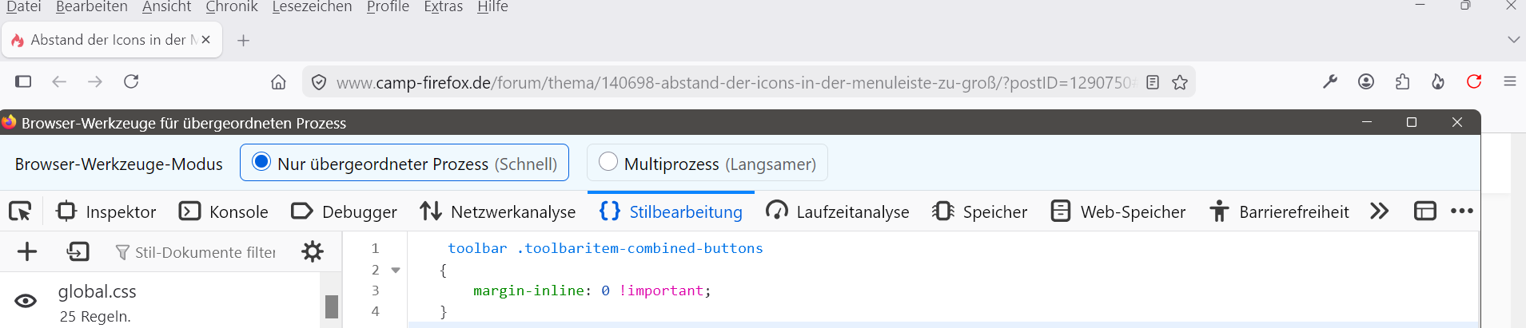1526x328 pixels.
Task: Open the Chronik menu
Action: click(232, 7)
